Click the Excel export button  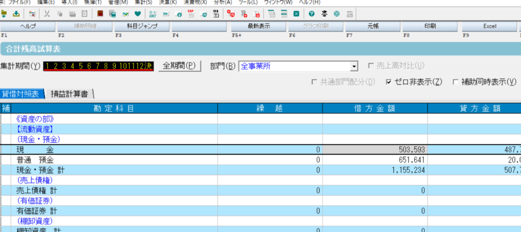[x=489, y=26]
